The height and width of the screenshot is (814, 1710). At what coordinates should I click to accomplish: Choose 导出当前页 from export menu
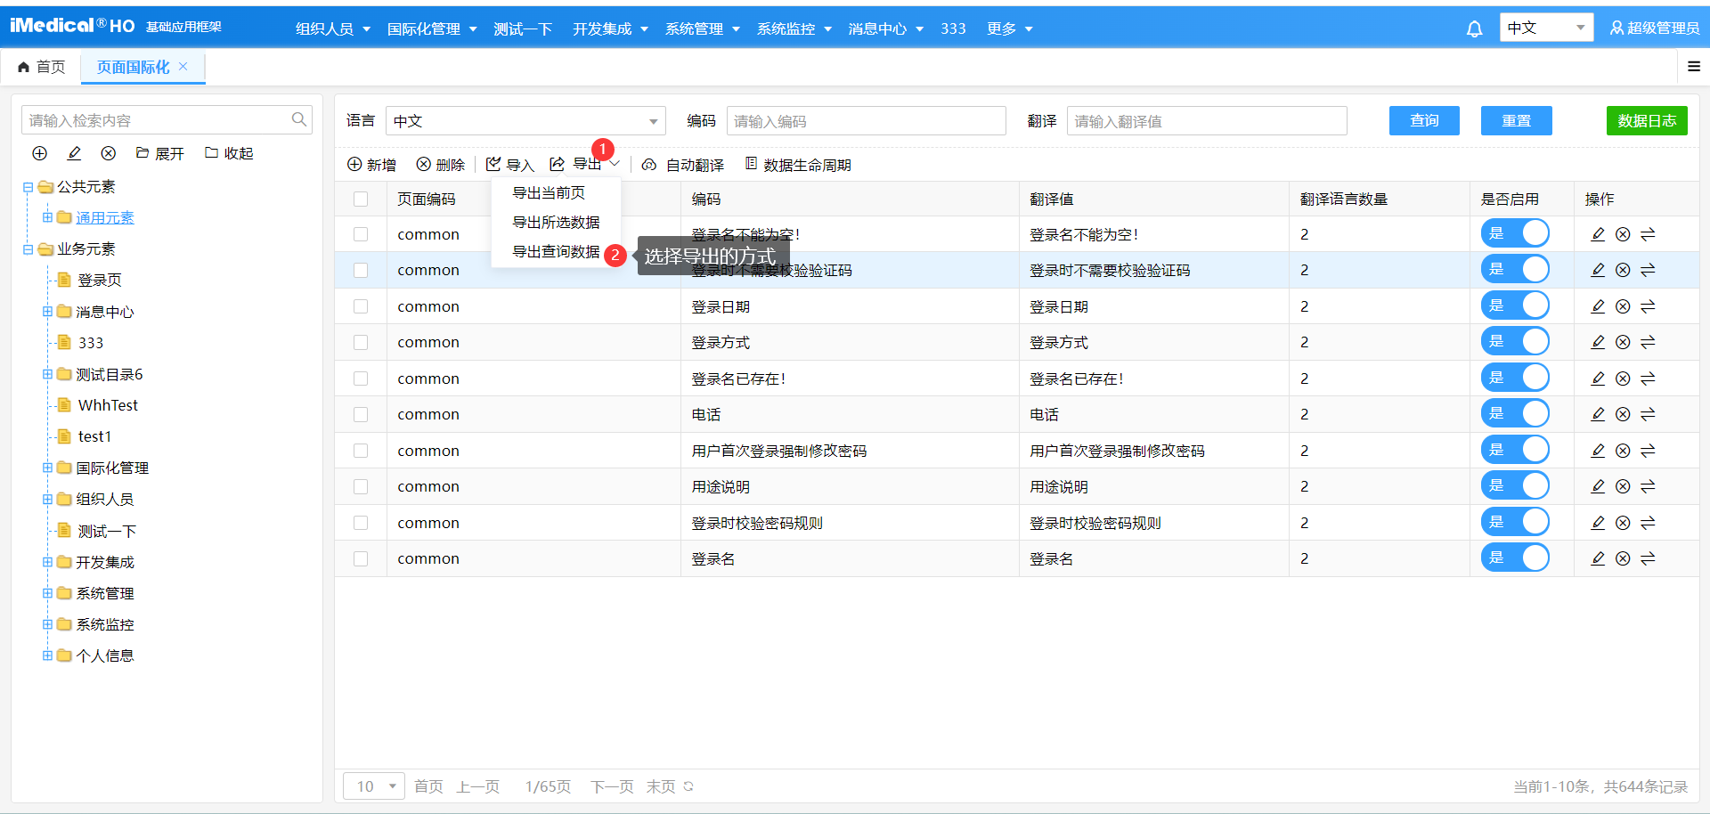point(549,192)
